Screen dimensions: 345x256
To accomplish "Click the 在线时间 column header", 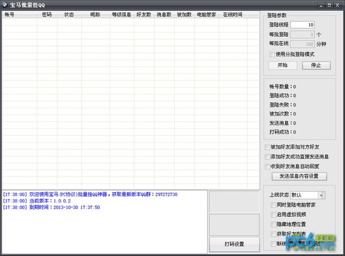I will 233,14.
